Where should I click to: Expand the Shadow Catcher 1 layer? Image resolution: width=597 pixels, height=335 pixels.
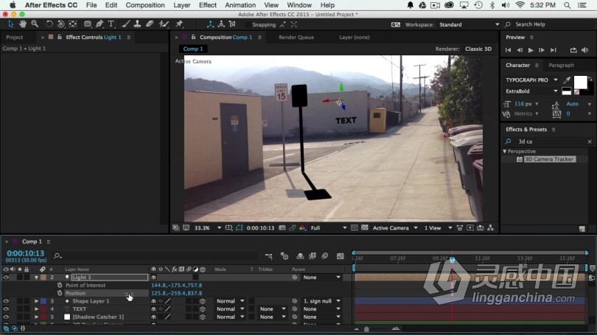point(37,317)
